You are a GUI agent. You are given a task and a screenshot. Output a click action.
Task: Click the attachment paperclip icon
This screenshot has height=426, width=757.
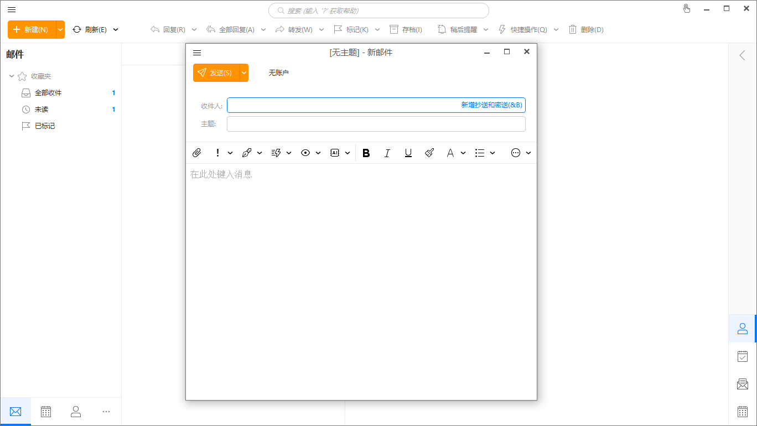pyautogui.click(x=196, y=153)
